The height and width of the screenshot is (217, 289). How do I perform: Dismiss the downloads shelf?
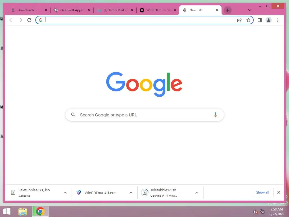tap(279, 192)
